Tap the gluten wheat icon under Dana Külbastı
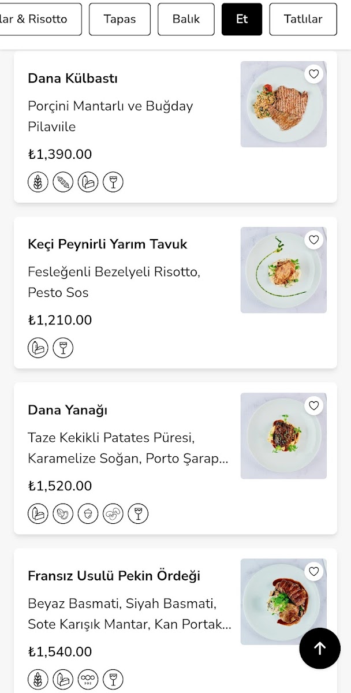Viewport: 351px width, 693px height. pos(38,182)
